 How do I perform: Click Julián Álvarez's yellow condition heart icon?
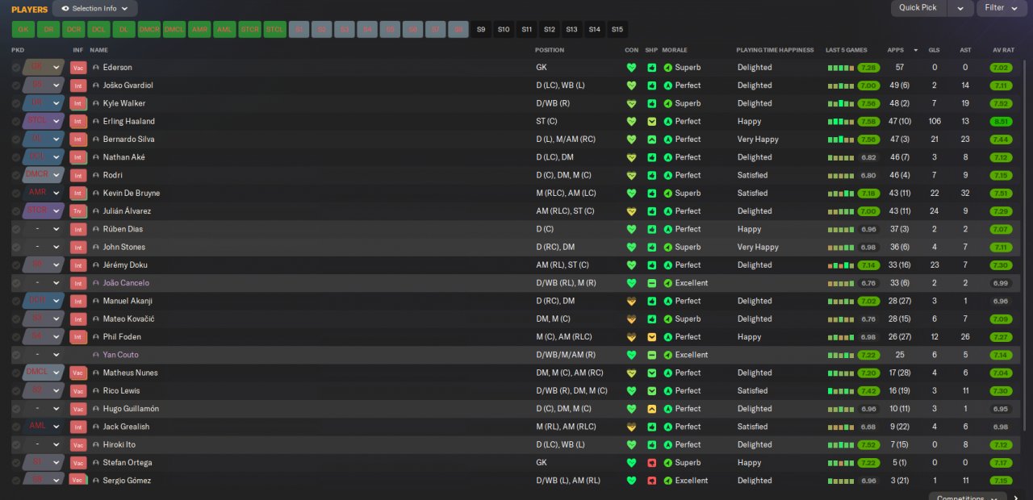point(631,211)
